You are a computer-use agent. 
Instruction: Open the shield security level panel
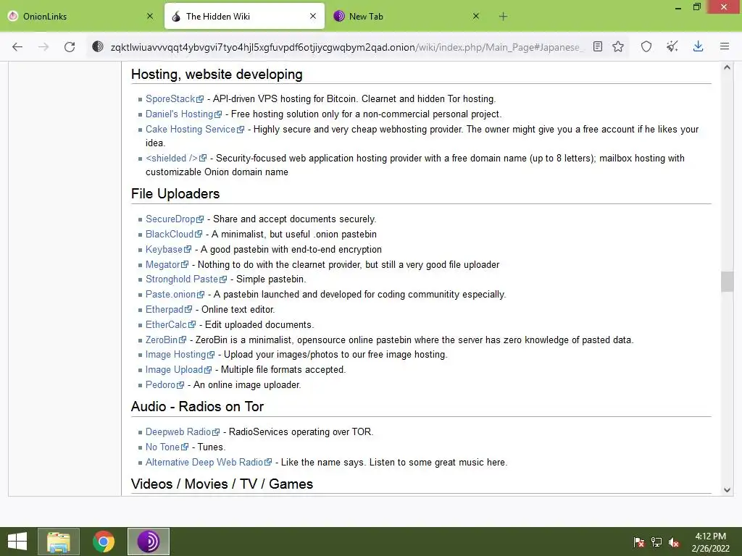pyautogui.click(x=646, y=47)
